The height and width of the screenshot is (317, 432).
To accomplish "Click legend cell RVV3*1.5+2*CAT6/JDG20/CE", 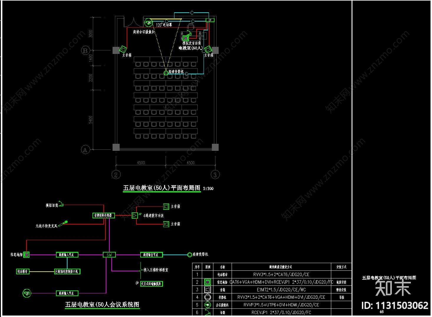I will tap(281, 274).
